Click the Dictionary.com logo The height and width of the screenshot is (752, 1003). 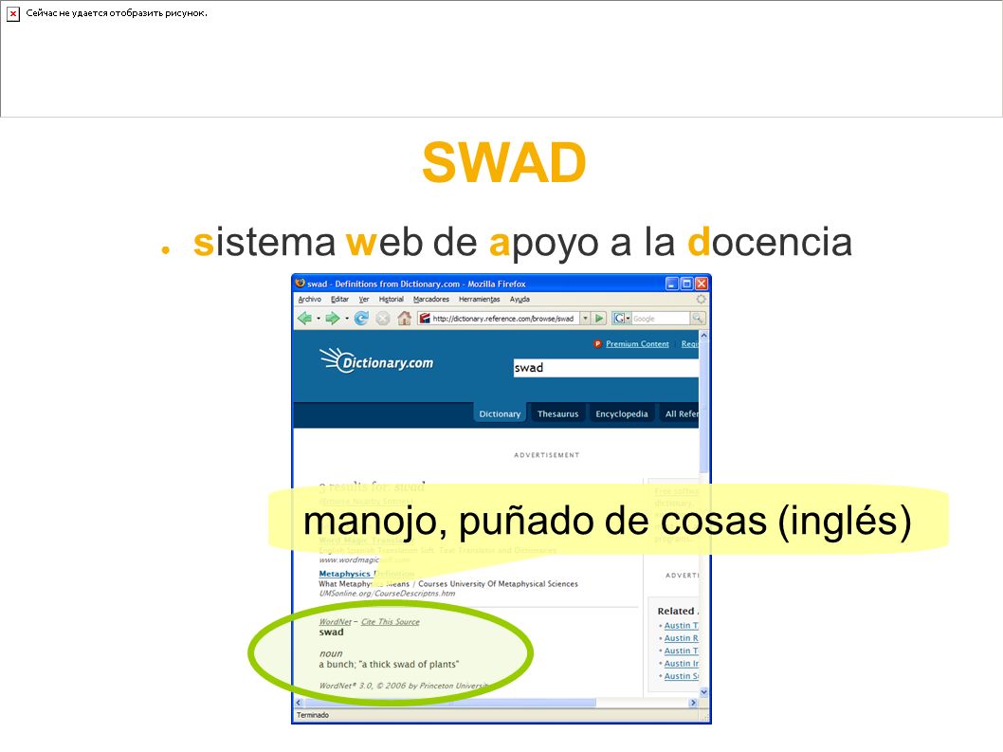(376, 361)
